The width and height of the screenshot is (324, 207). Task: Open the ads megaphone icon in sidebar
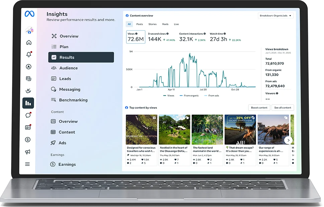[27, 152]
